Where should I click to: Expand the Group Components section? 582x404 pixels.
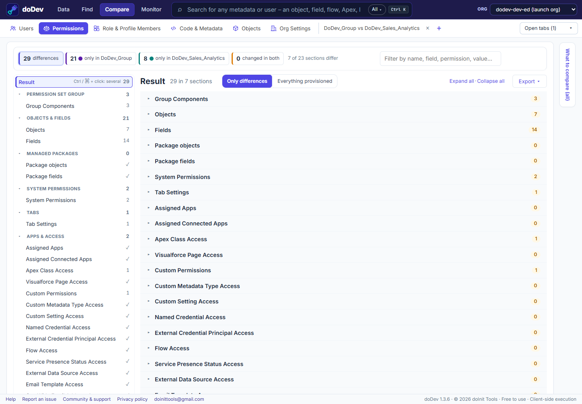tap(343, 99)
